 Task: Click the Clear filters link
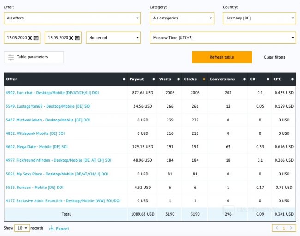click(x=274, y=57)
